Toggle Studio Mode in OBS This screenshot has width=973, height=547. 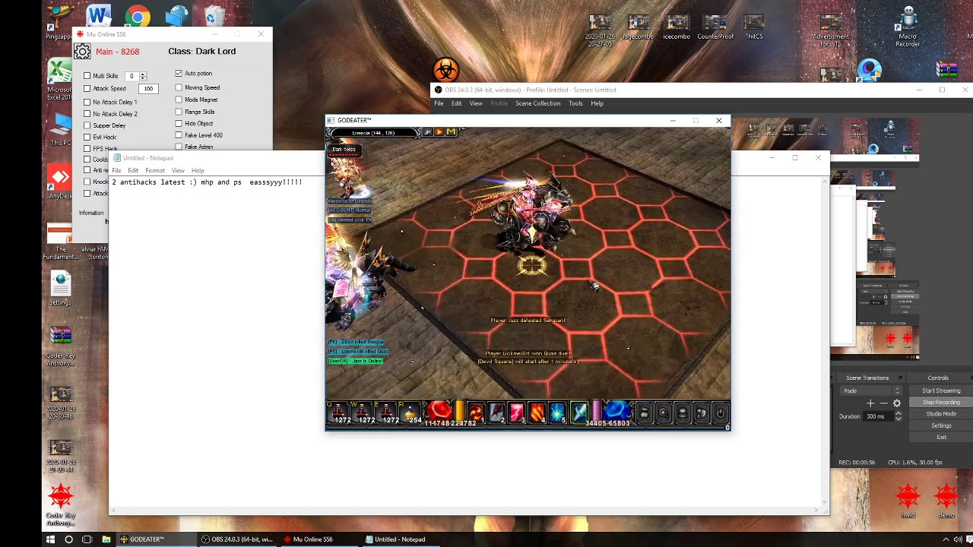(941, 414)
